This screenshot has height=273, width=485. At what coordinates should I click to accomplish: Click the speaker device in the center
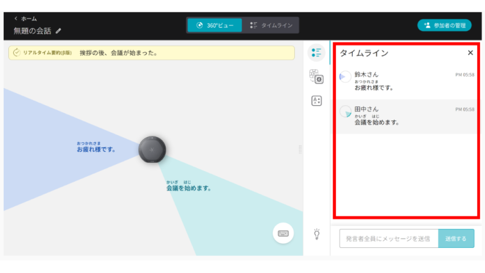[152, 149]
